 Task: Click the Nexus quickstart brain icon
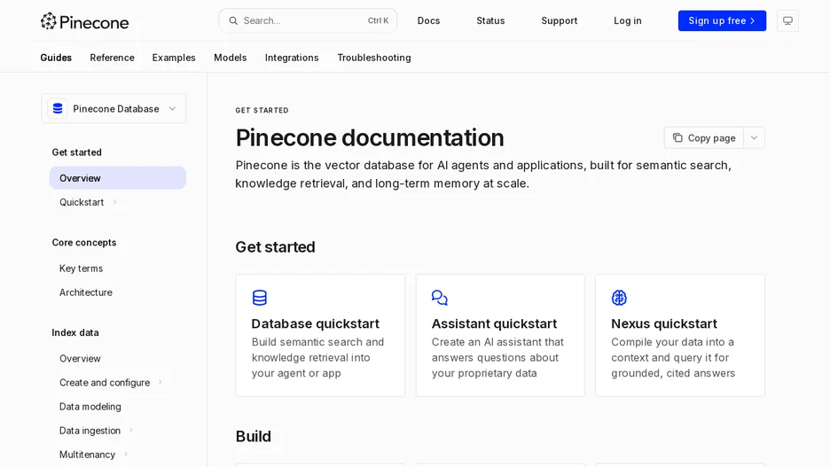(619, 298)
